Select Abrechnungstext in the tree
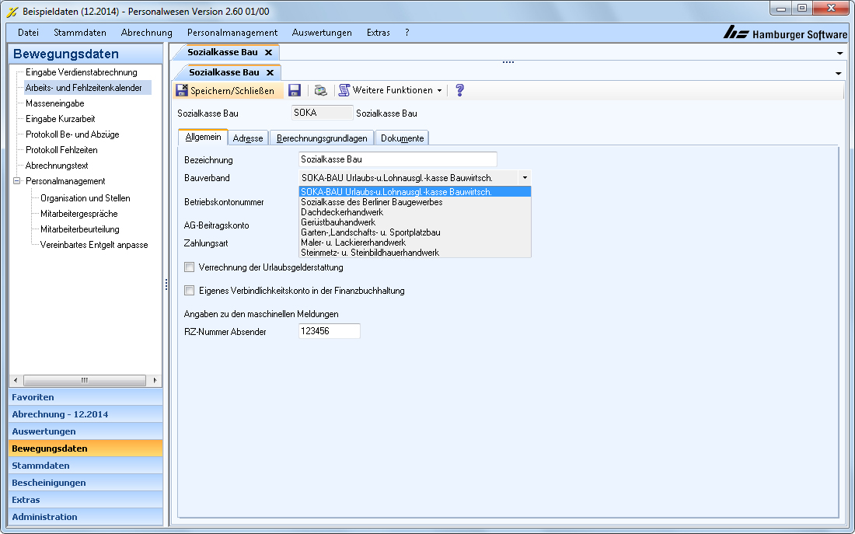 (x=57, y=166)
